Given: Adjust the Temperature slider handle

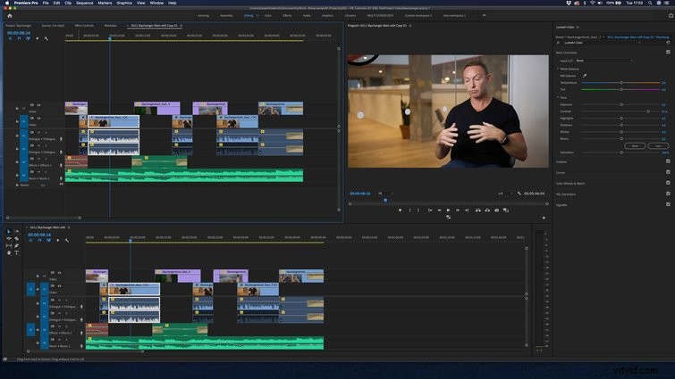Looking at the screenshot, I should pos(621,82).
